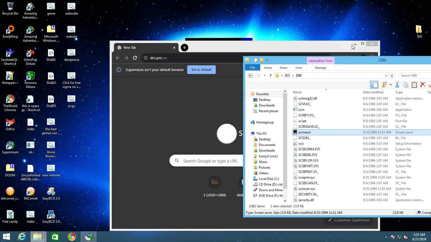Image resolution: width=431 pixels, height=242 pixels.
Task: Select the ISO folder on the desktop
Action: (x=419, y=32)
